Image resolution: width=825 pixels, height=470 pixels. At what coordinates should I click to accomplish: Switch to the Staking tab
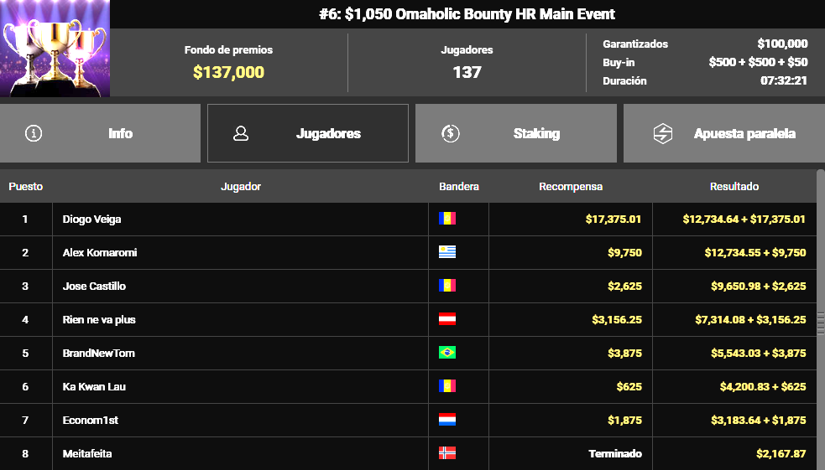(x=515, y=133)
